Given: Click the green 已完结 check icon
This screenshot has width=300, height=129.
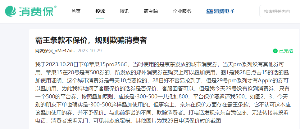Looking at the screenshot, I should [275, 51].
